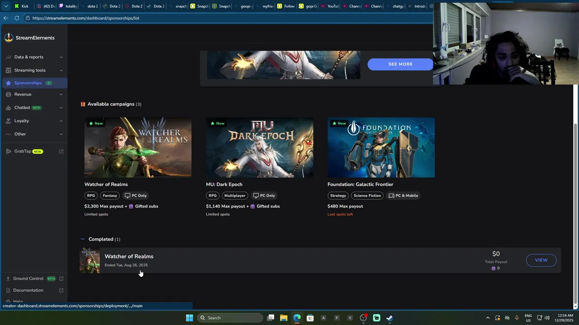The height and width of the screenshot is (325, 579).
Task: Switch to the totality browser tab
Action: 68,6
